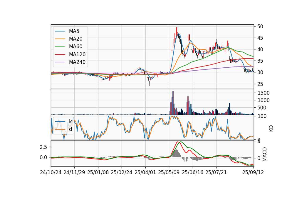Click the red MA120 legend line sample
The image size is (282, 203).
point(60,54)
